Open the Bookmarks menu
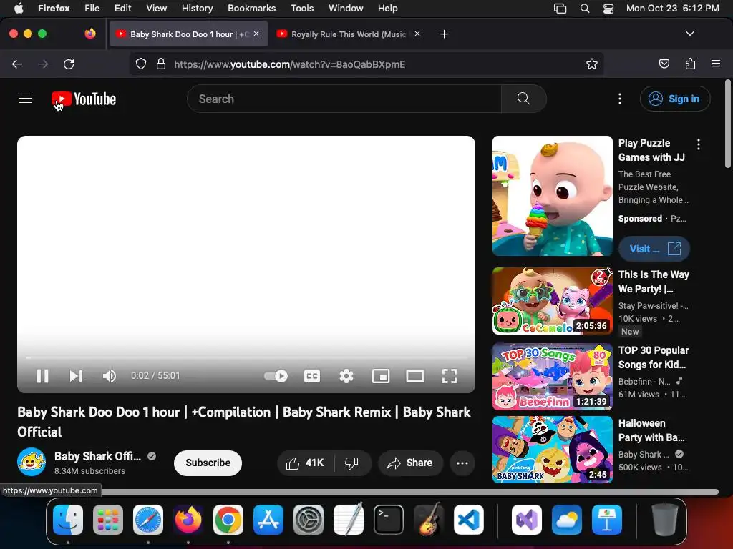This screenshot has height=549, width=733. pyautogui.click(x=251, y=8)
